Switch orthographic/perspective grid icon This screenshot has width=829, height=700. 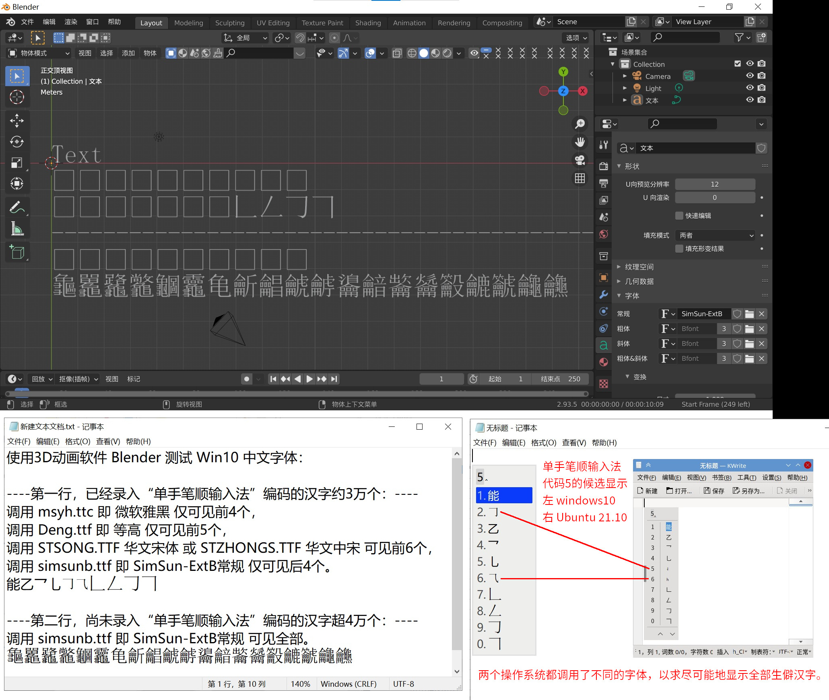click(580, 178)
